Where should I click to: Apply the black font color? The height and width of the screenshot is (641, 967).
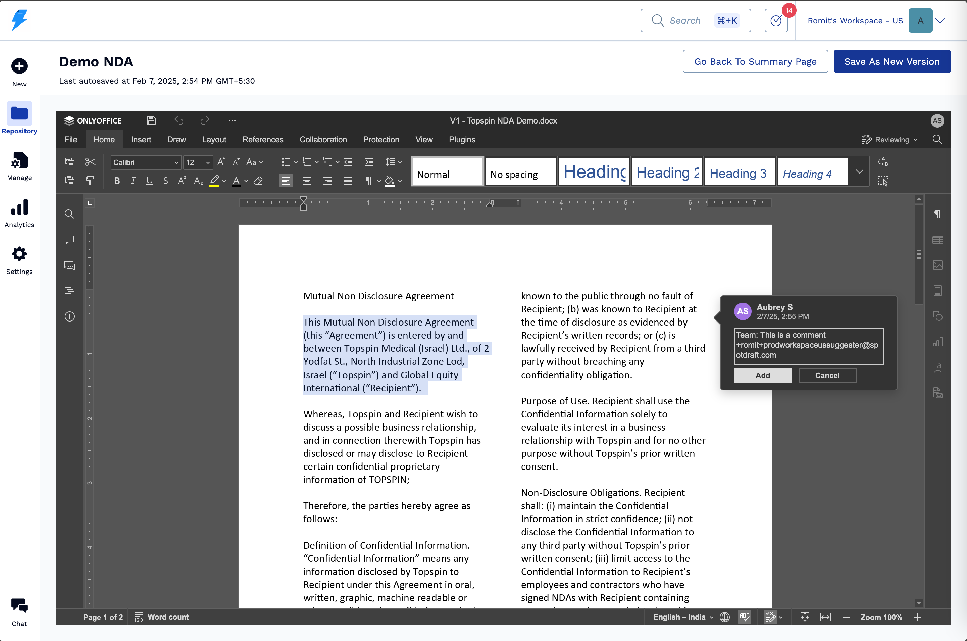pos(236,180)
